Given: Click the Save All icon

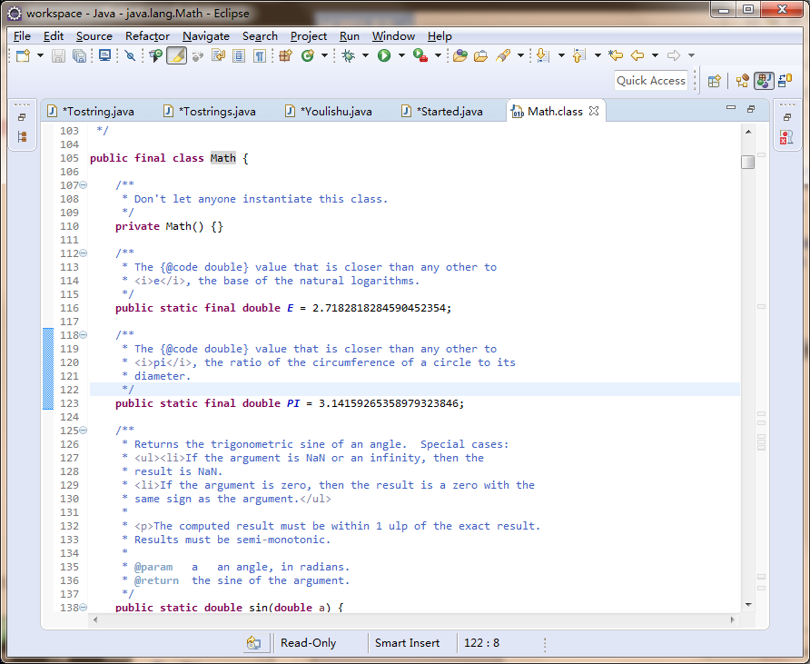Looking at the screenshot, I should click(80, 55).
